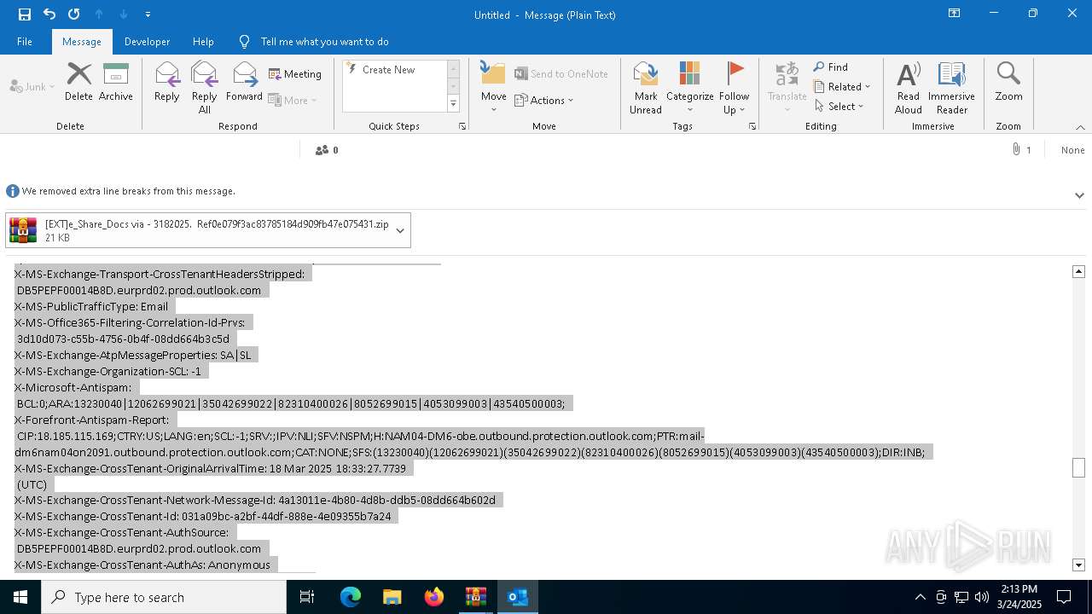
Task: Click the taskbar search box
Action: tap(164, 597)
